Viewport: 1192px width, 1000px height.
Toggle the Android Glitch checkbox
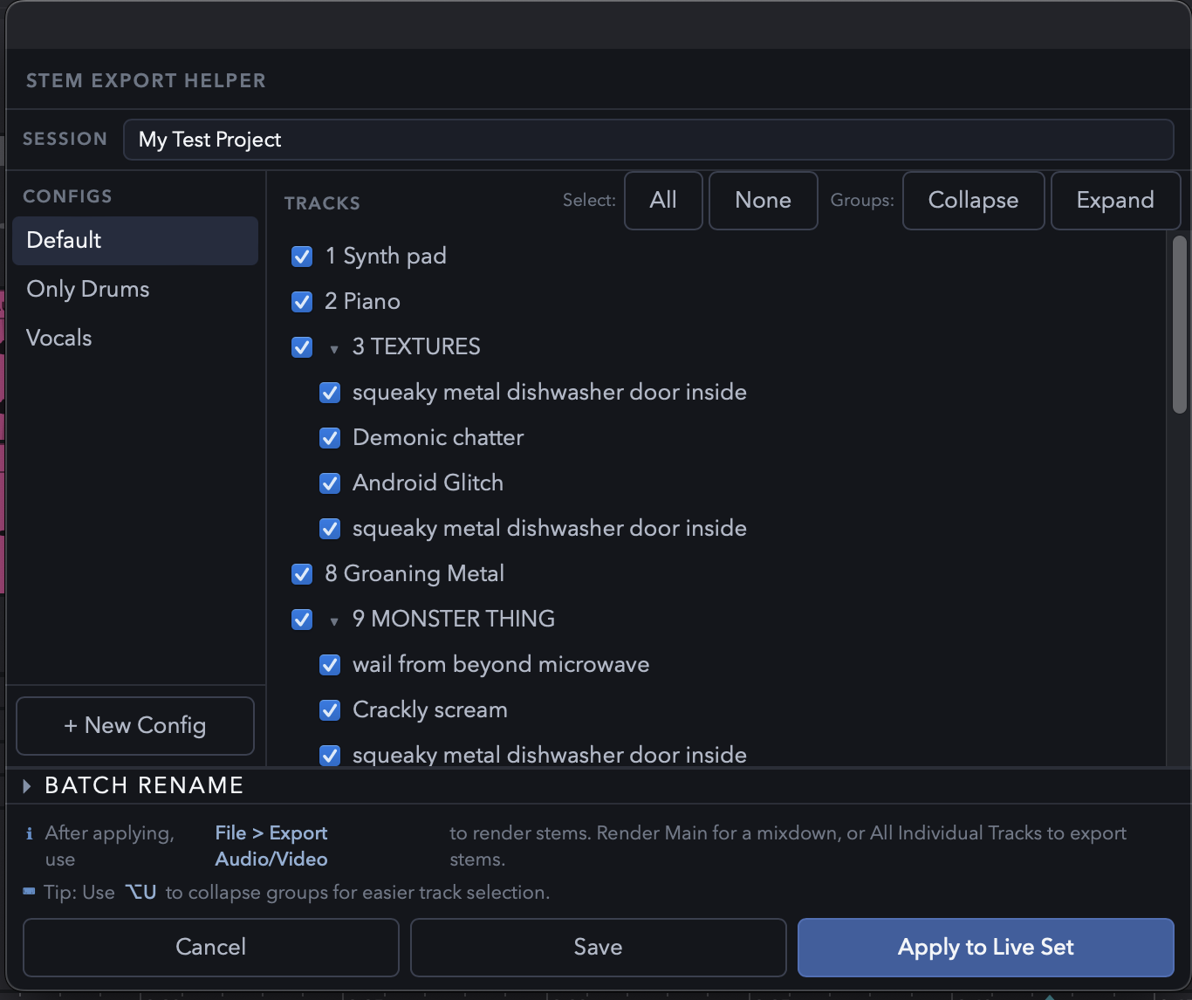330,483
